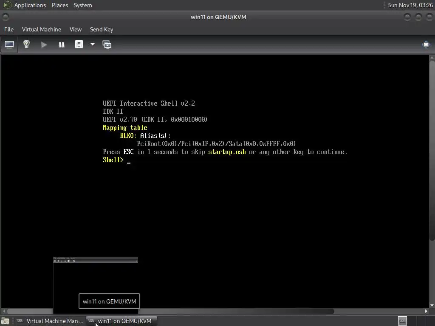435x326 pixels.
Task: Select win11 on QEMU/KVM taskbar button
Action: click(x=122, y=321)
